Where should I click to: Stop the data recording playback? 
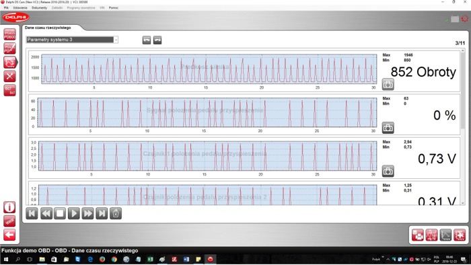(60, 213)
